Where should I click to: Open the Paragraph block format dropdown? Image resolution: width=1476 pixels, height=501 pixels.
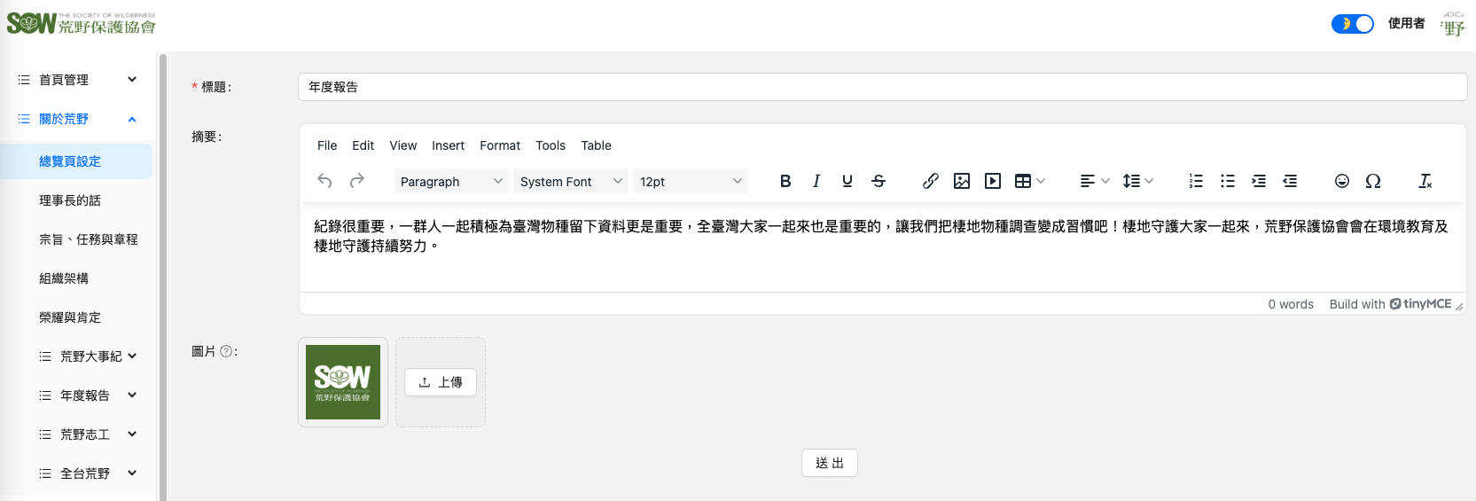450,182
